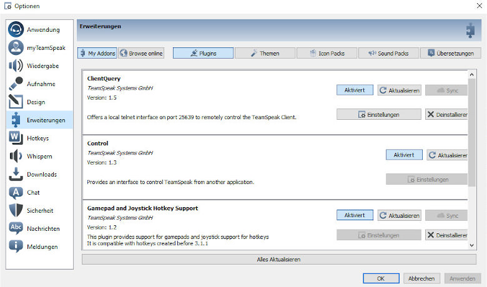Switch to the Themen tab

tap(265, 54)
